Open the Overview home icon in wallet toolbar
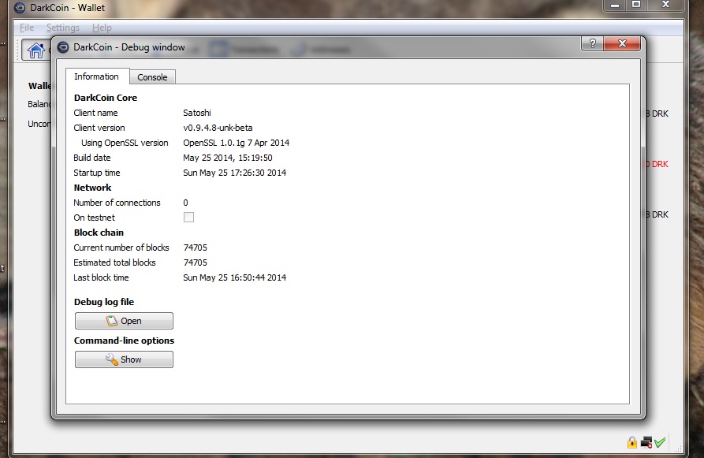 click(36, 50)
